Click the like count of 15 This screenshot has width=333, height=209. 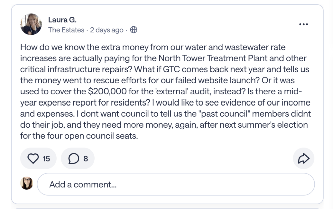(46, 158)
